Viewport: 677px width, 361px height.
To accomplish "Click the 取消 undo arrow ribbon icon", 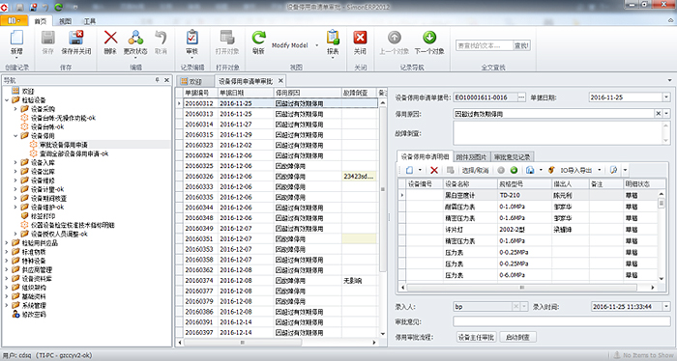I will pos(161,38).
